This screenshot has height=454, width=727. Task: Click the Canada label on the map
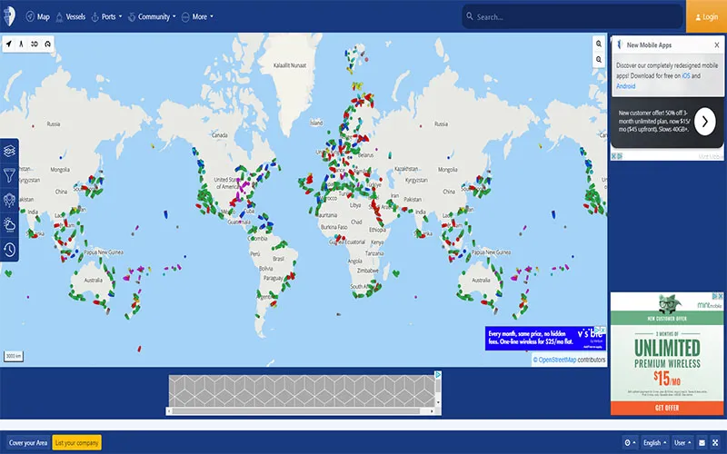click(219, 135)
